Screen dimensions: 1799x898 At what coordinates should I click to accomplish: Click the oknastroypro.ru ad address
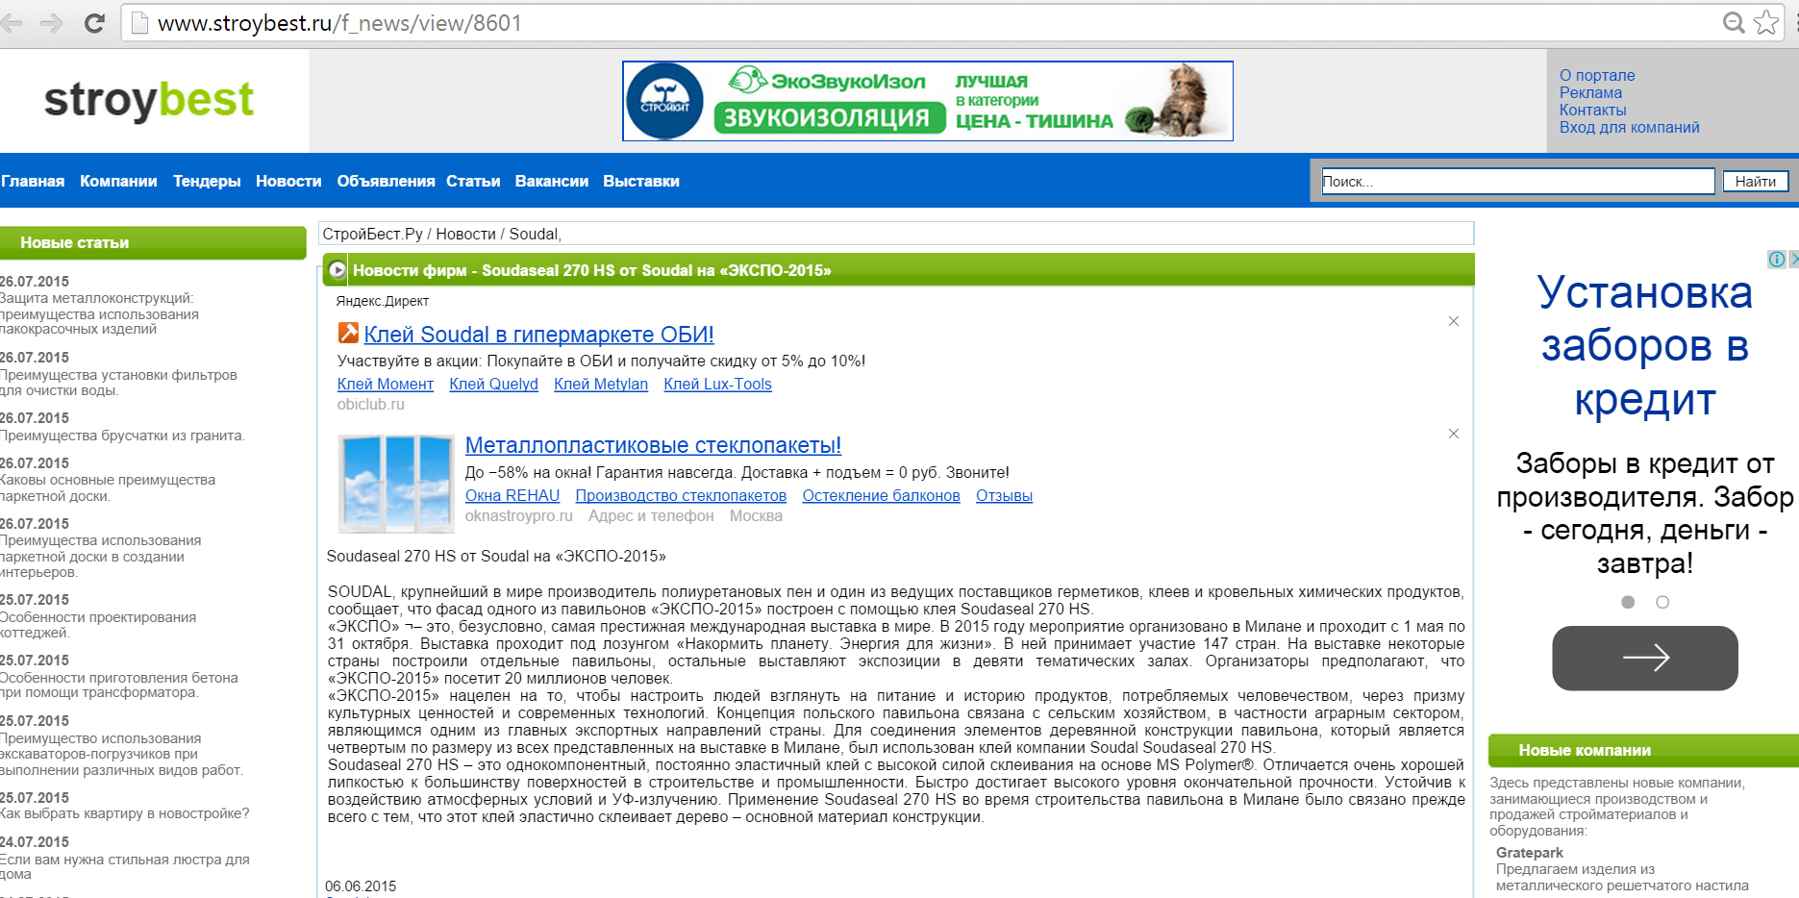(519, 515)
